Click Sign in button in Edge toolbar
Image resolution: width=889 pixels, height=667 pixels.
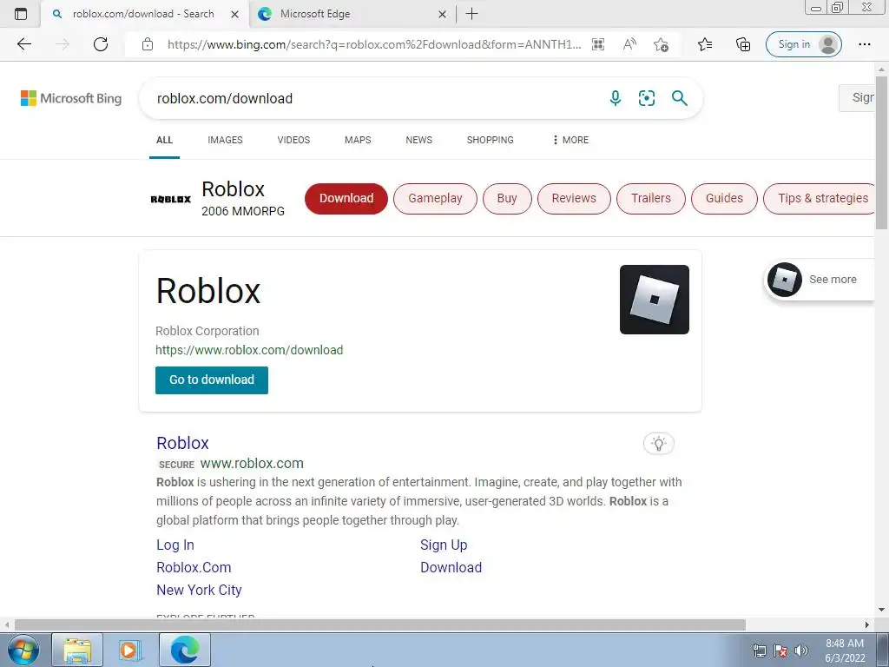click(803, 44)
